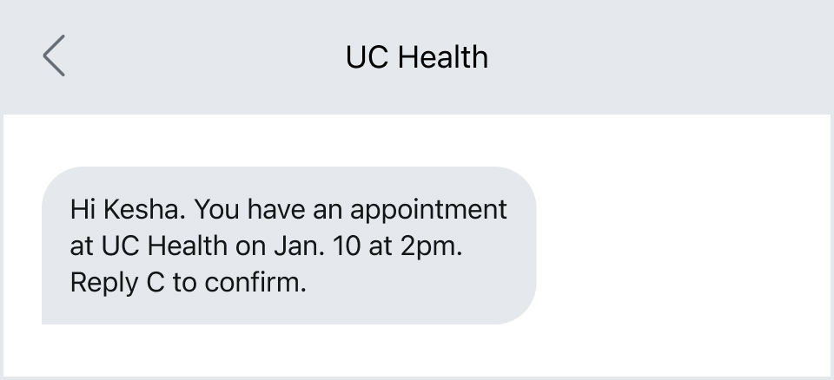Click the "Hi" greeting starting the message
Image resolution: width=834 pixels, height=380 pixels.
pos(83,210)
